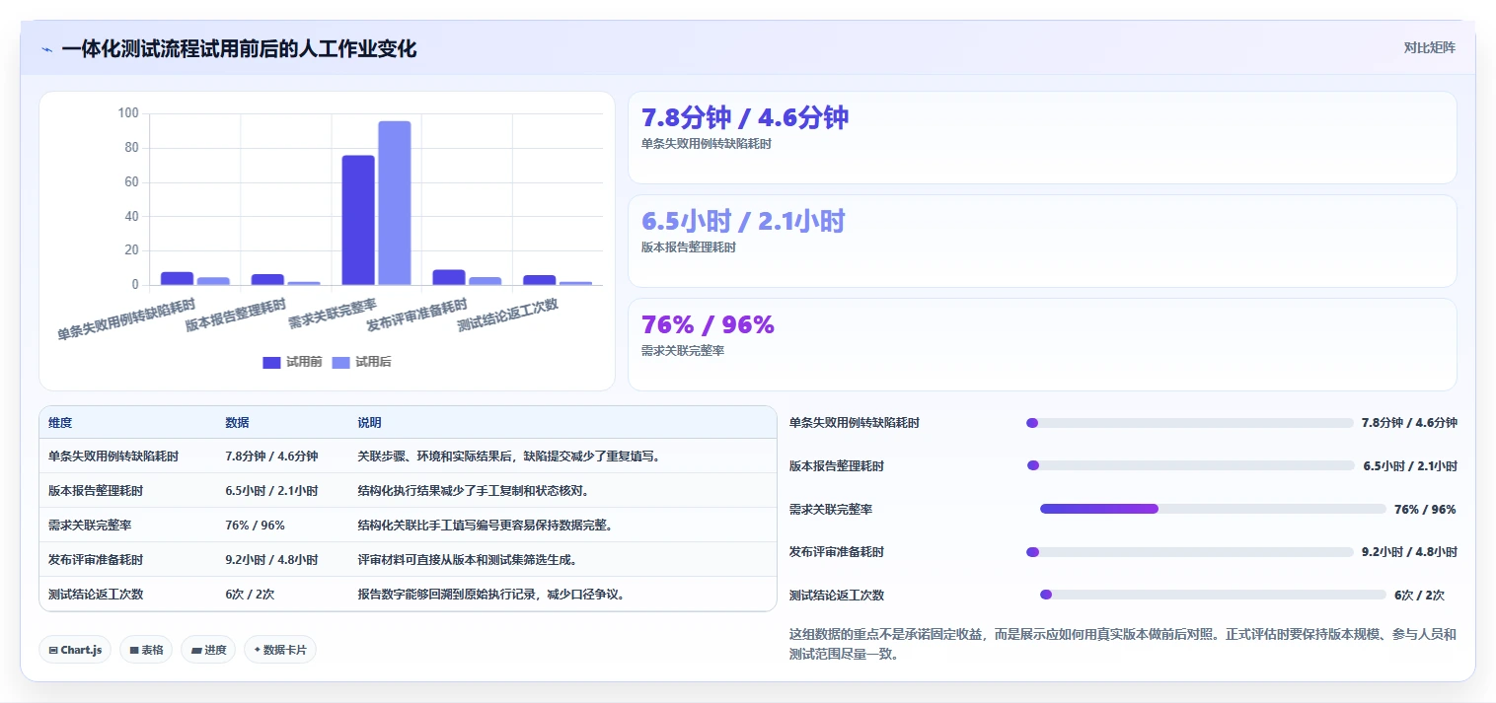Select table cell 单条失败用例转缺陷耗时
This screenshot has width=1496, height=703.
[113, 456]
